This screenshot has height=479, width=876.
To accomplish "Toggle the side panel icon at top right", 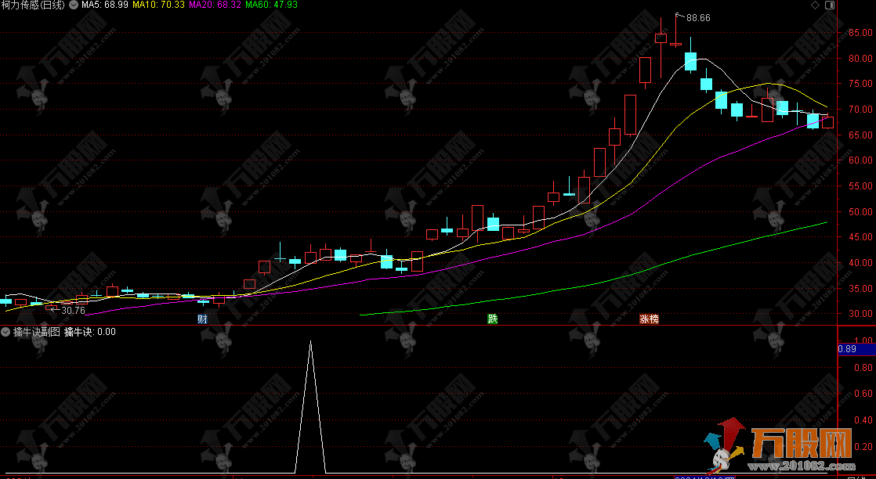I will pos(830,5).
